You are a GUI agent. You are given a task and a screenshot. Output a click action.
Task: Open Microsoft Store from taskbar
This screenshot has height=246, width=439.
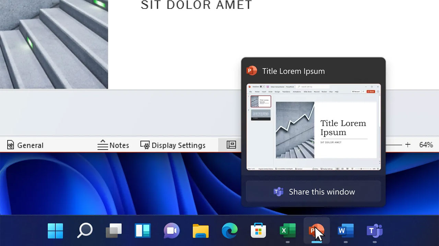click(259, 231)
